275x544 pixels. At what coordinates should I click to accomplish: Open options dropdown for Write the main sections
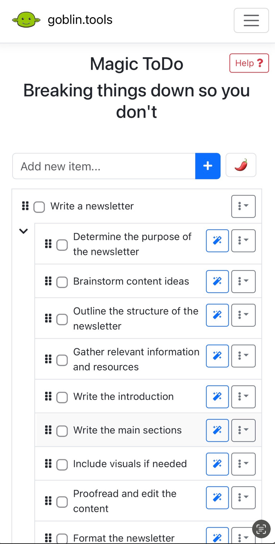pyautogui.click(x=243, y=430)
